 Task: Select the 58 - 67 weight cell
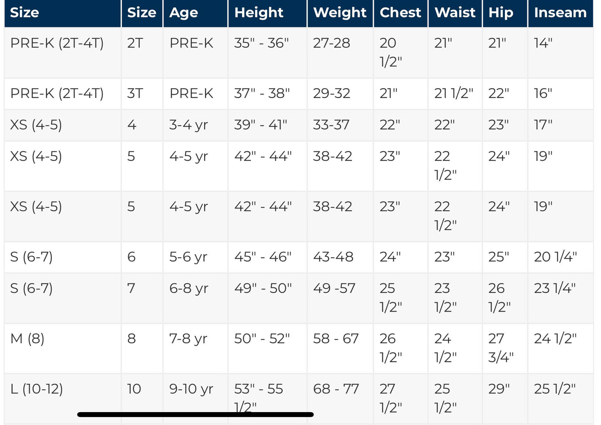tap(336, 339)
